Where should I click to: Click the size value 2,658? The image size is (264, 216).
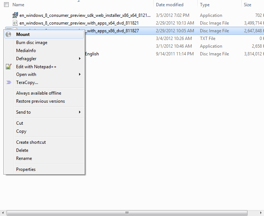257,46
